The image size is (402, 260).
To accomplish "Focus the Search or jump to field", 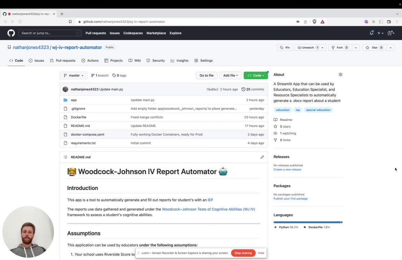I will pos(50,33).
